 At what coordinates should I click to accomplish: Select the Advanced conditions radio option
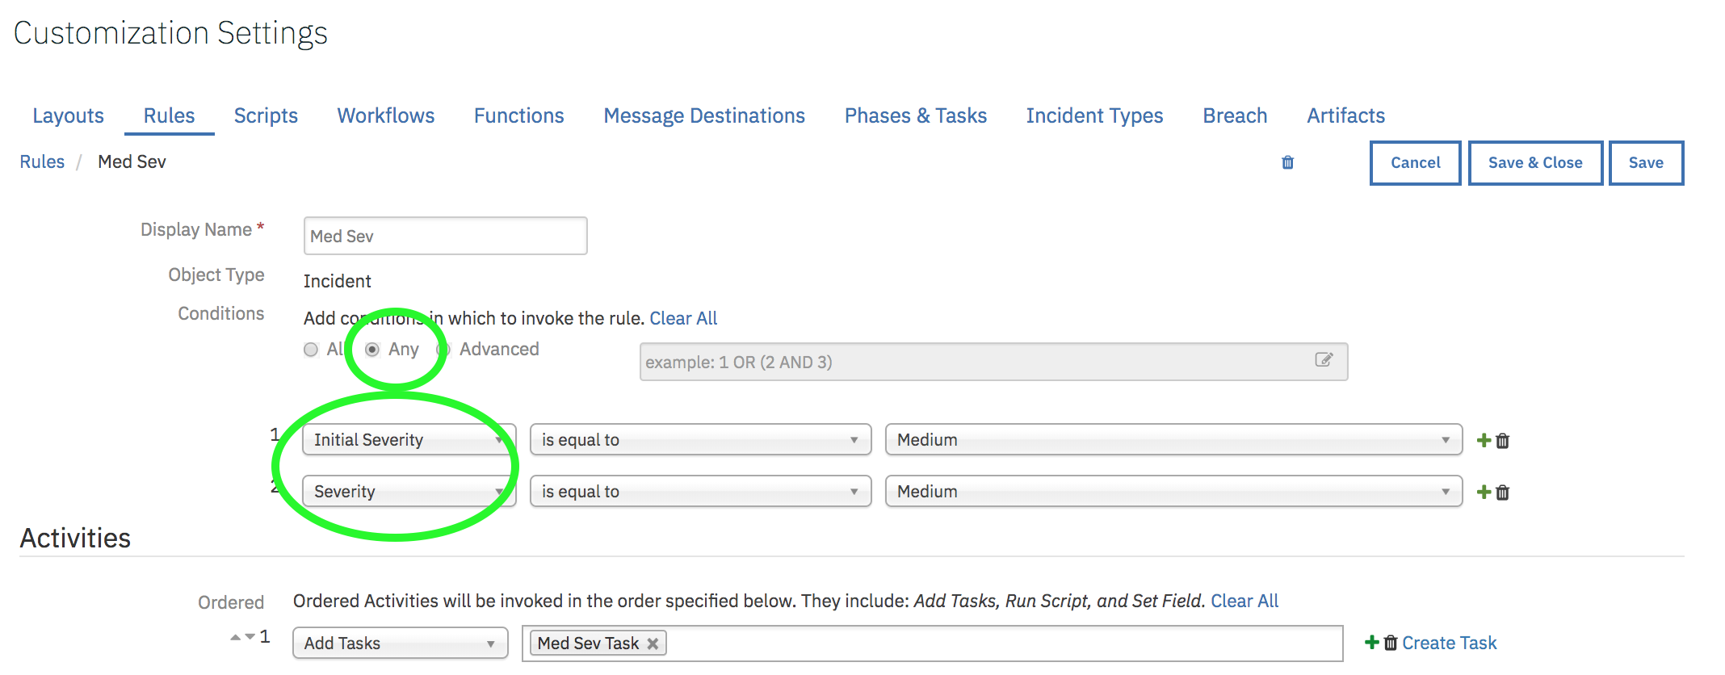tap(443, 350)
